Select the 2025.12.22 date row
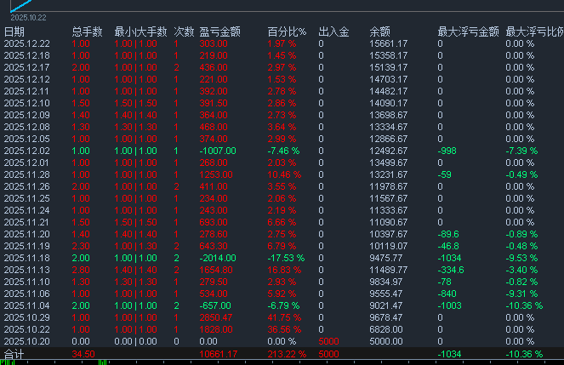Image resolution: width=564 pixels, height=365 pixels. pyautogui.click(x=27, y=43)
